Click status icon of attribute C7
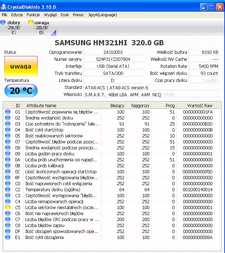The height and width of the screenshot is (253, 225). 8,219
